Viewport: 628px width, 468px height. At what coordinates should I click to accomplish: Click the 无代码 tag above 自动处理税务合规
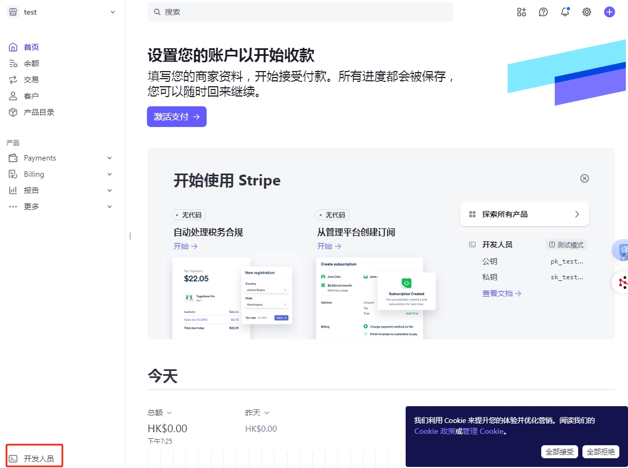click(189, 215)
